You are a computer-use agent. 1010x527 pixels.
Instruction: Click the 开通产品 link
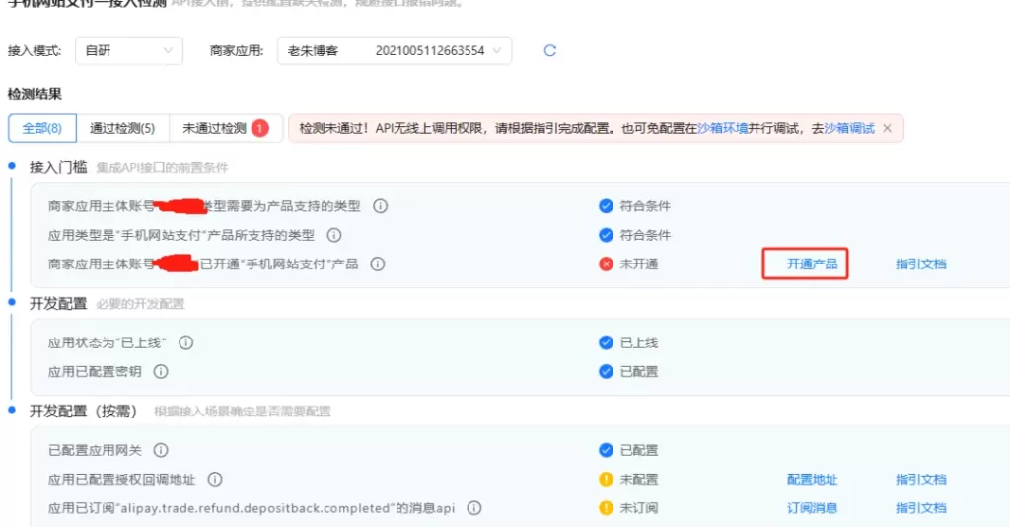point(811,264)
